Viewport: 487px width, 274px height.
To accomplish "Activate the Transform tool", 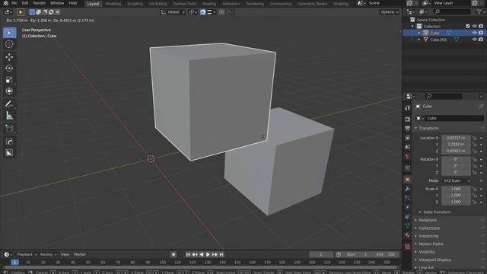I will click(x=9, y=91).
